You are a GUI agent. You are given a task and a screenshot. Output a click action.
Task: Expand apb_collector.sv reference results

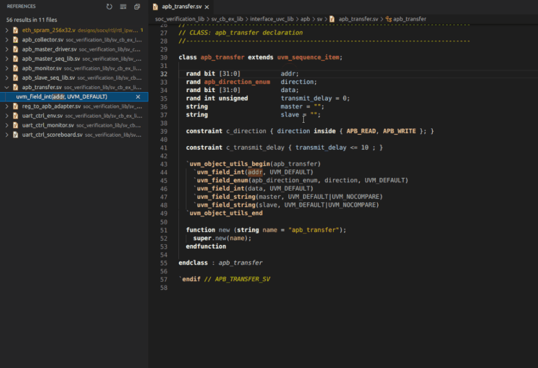[7, 40]
